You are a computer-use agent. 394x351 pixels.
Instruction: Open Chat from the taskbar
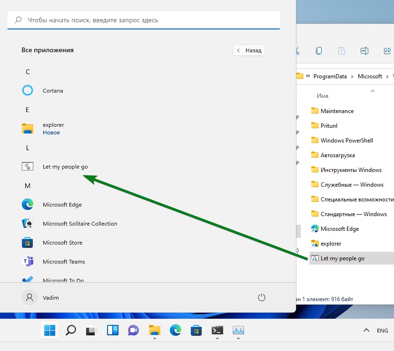[x=133, y=330]
